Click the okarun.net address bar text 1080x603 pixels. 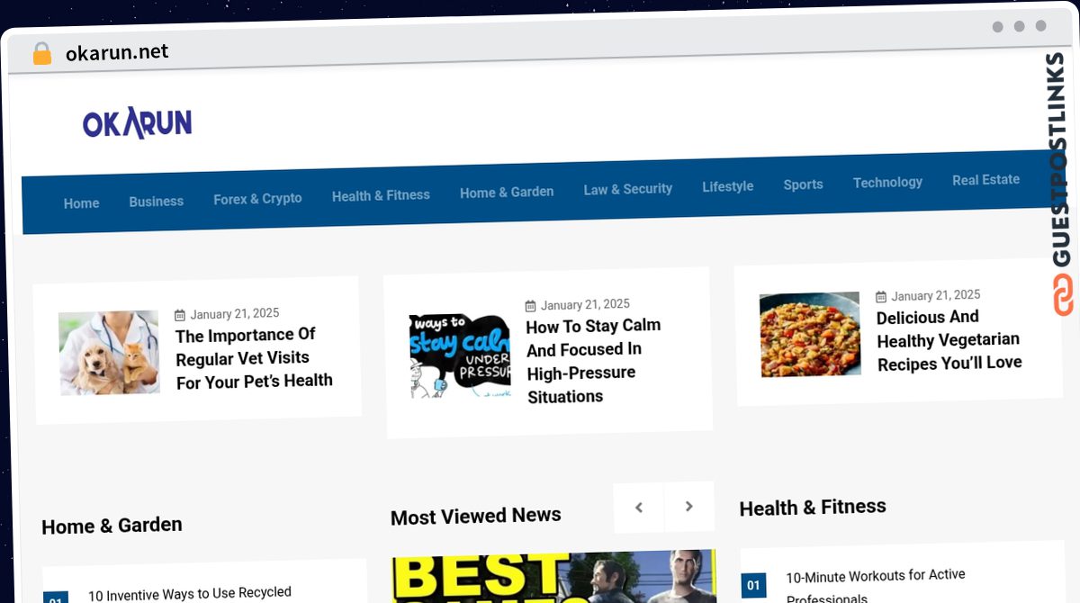(x=117, y=52)
